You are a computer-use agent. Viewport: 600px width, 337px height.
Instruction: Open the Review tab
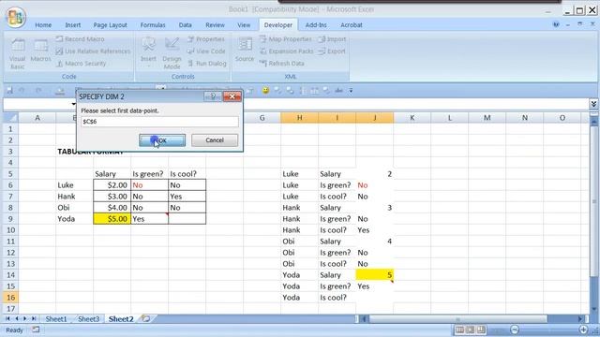click(x=215, y=25)
